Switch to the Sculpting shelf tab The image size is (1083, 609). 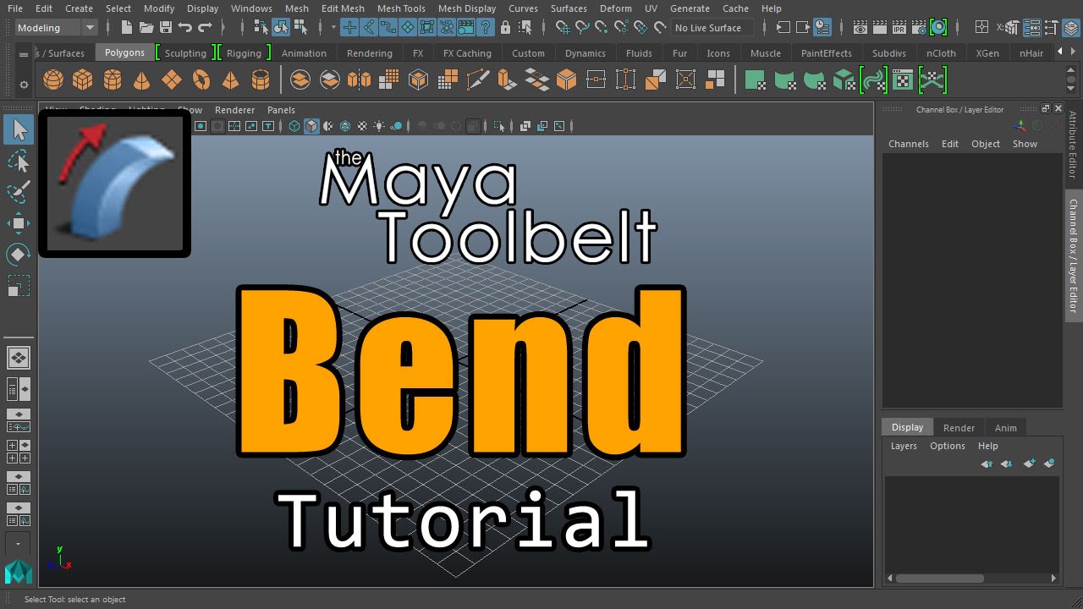pyautogui.click(x=185, y=53)
